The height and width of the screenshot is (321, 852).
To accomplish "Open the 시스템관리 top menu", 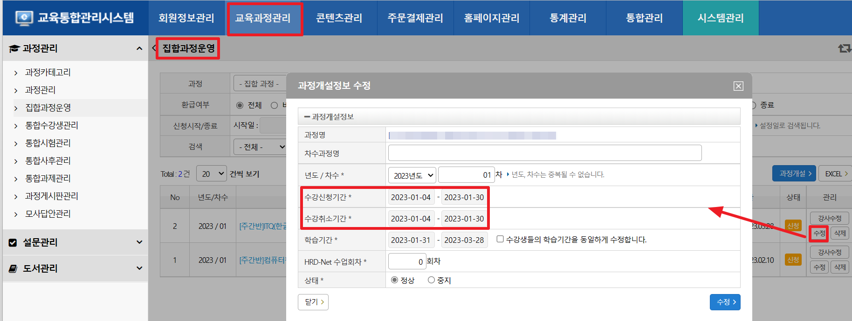I will click(720, 18).
